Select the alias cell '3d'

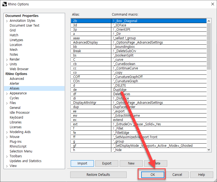click(91, 25)
